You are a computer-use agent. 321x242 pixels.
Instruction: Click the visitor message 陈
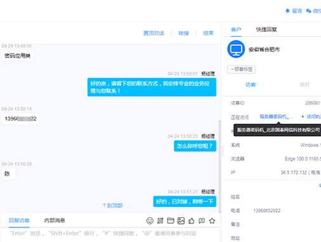[8, 173]
